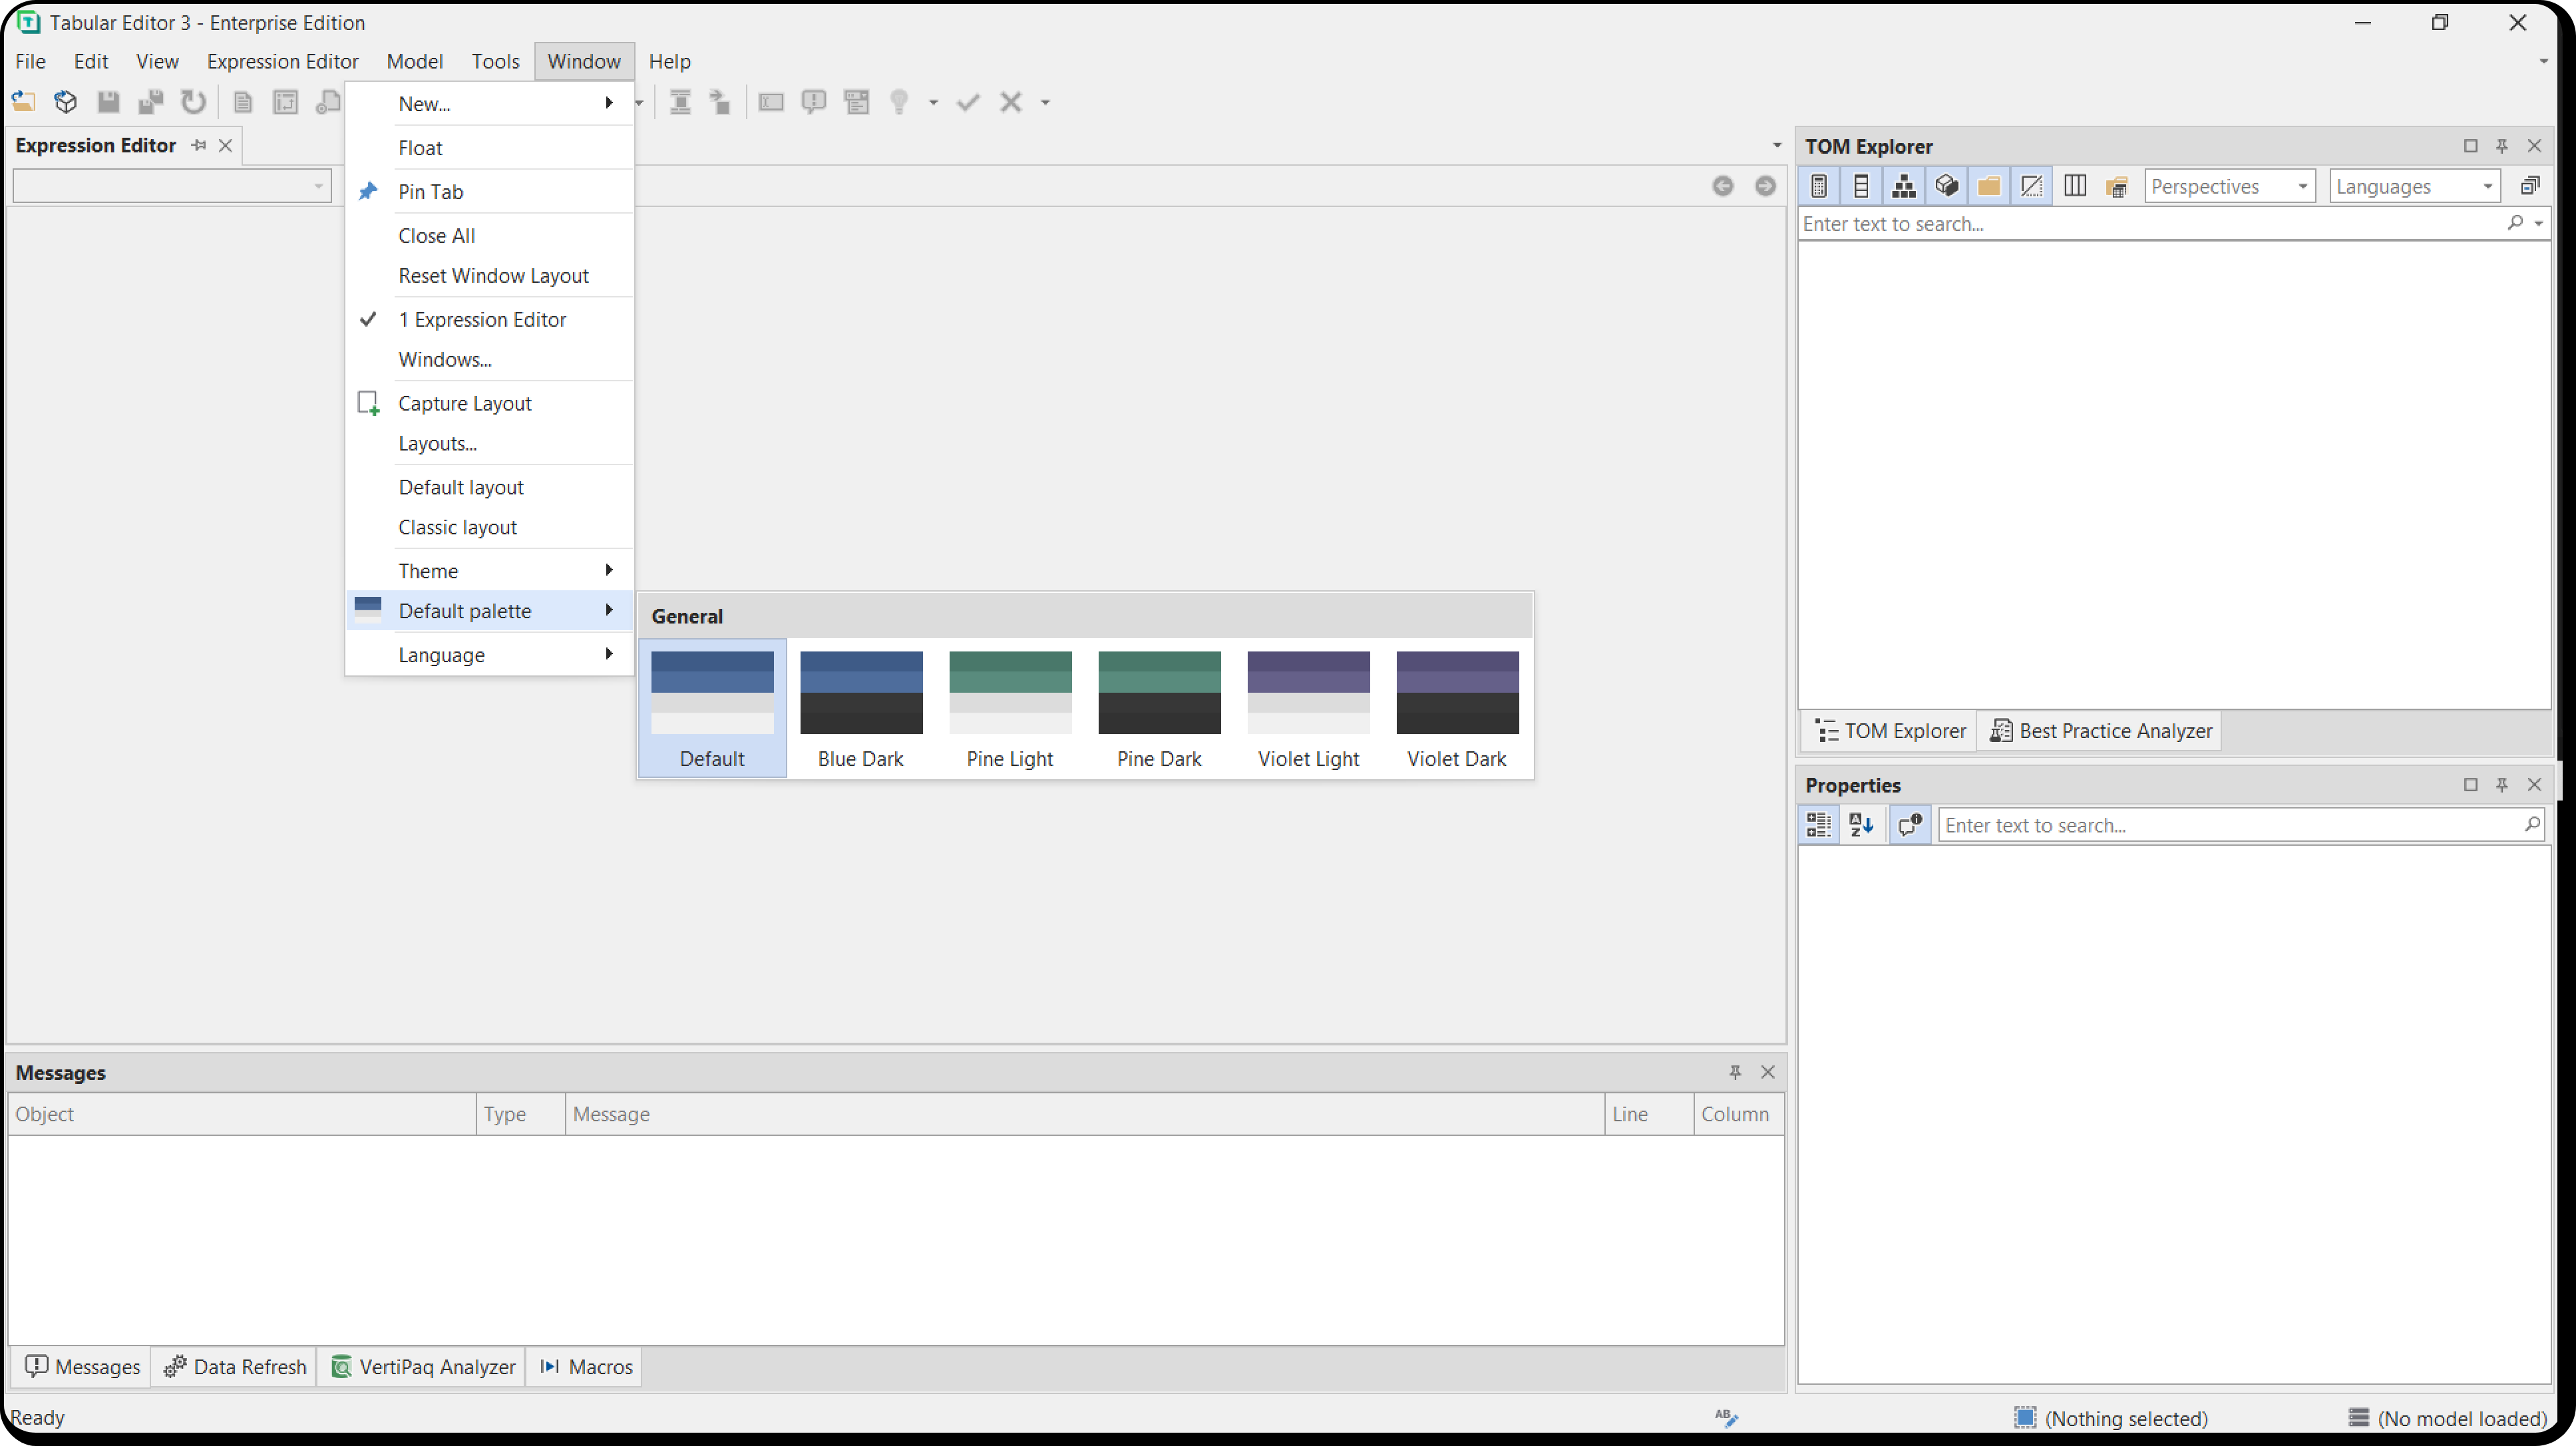The width and height of the screenshot is (2576, 1446).
Task: Open the Perspectives dropdown
Action: pyautogui.click(x=2230, y=186)
